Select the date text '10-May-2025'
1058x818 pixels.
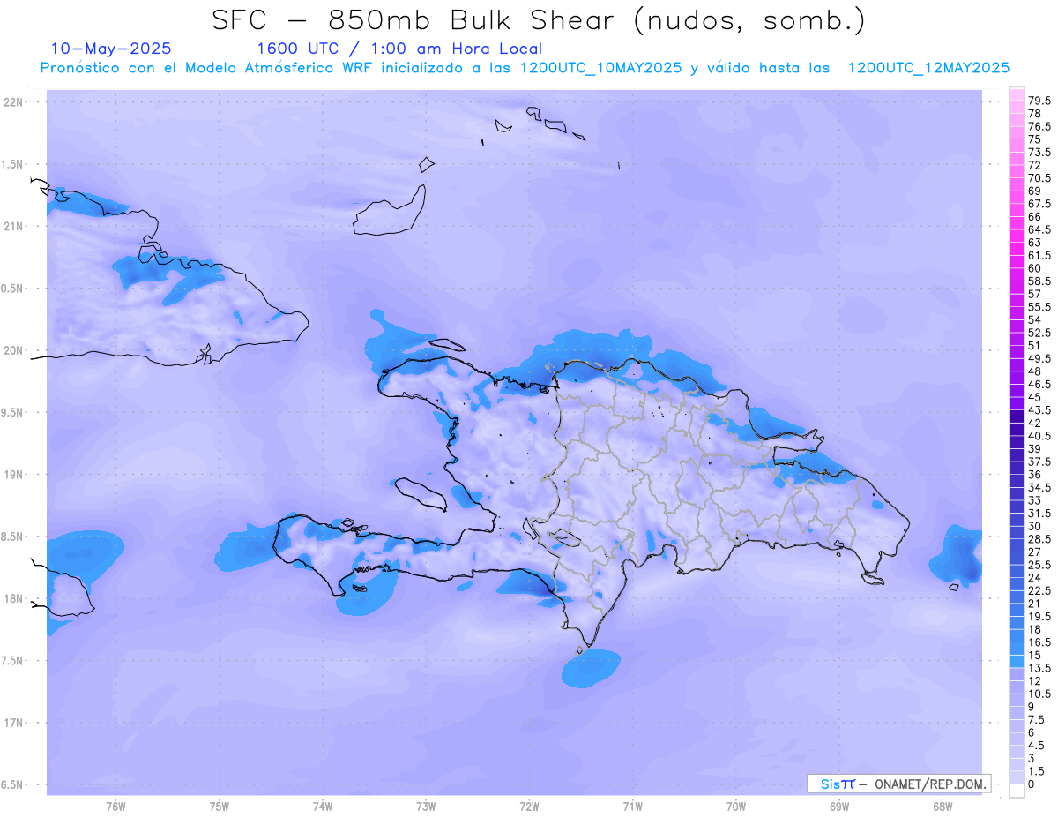111,49
